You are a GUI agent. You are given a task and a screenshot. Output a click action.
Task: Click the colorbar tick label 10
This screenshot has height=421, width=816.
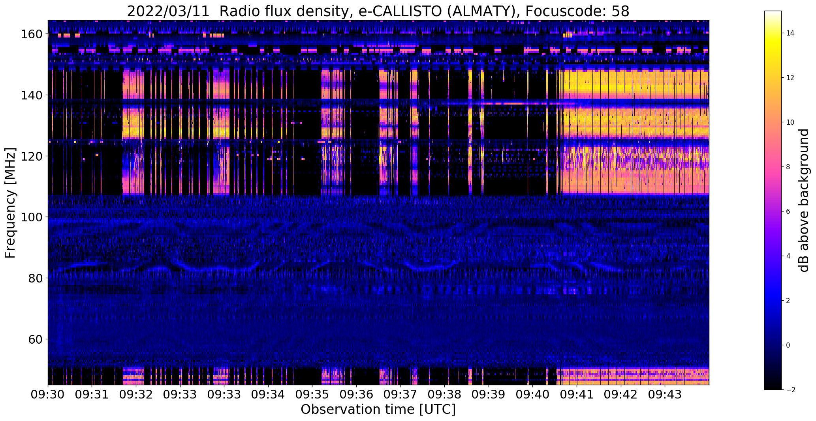tap(790, 122)
